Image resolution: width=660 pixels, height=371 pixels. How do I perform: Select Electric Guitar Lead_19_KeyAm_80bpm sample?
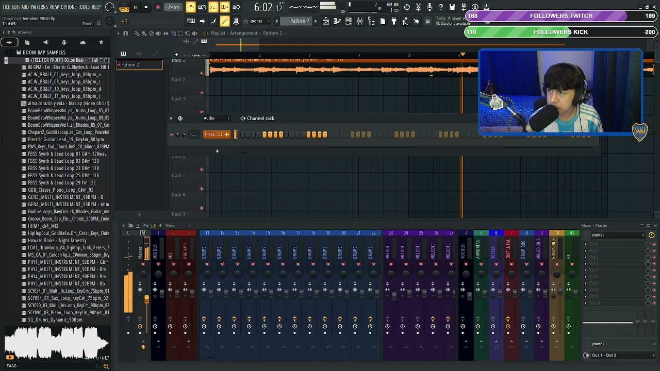point(65,139)
